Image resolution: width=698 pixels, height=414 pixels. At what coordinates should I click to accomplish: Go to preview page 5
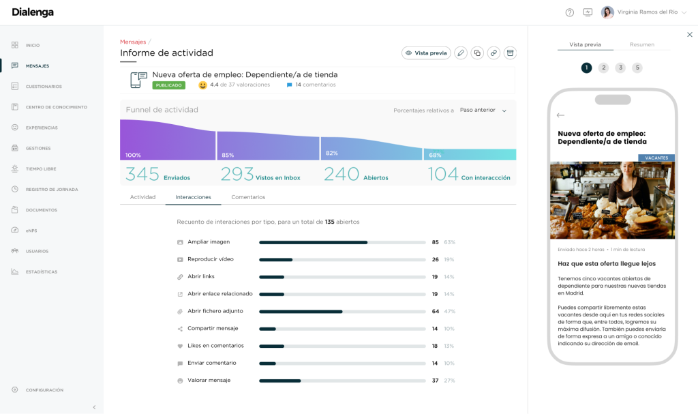pos(637,68)
